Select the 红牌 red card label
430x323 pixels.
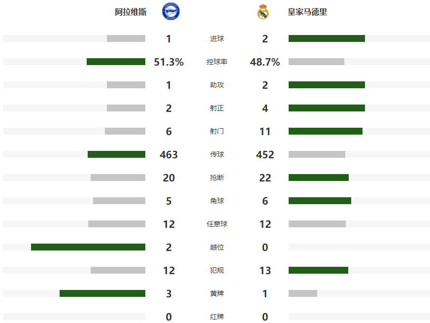coord(217,317)
